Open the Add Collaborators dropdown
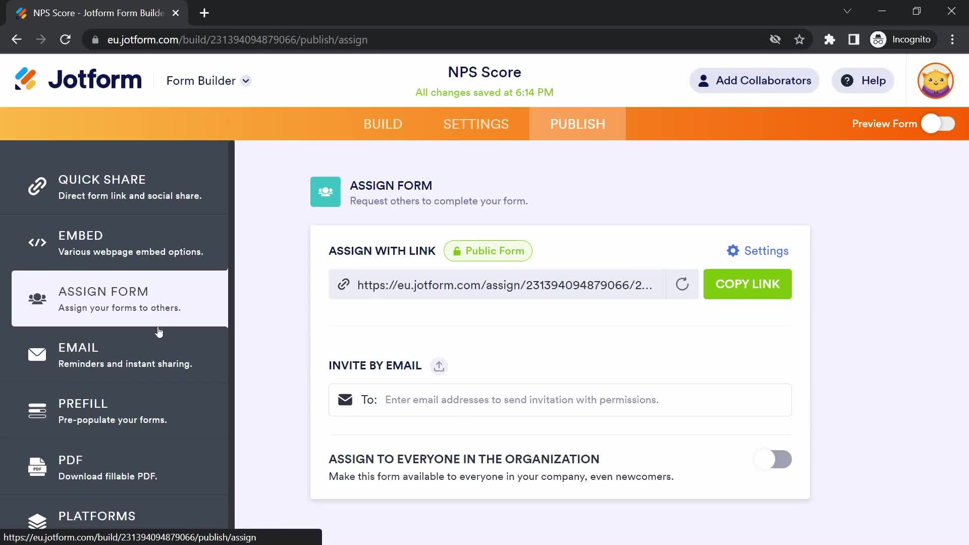The image size is (969, 545). (754, 80)
